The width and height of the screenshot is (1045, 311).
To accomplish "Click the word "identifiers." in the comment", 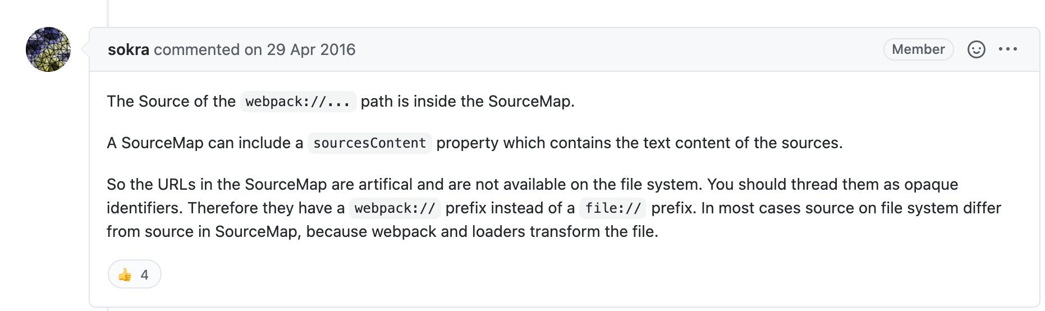I will 144,208.
